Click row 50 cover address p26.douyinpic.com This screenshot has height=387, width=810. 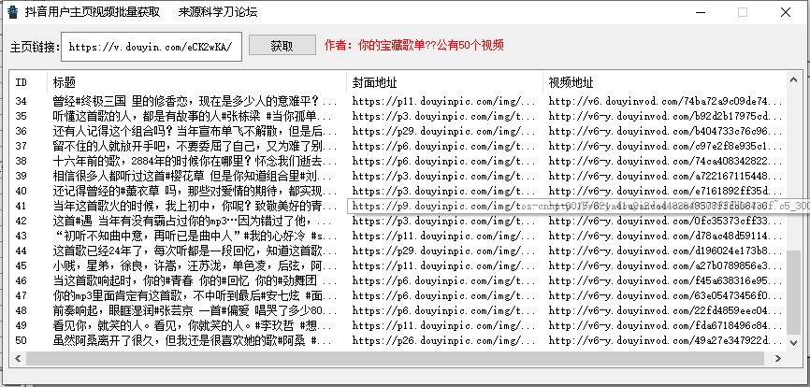point(443,341)
